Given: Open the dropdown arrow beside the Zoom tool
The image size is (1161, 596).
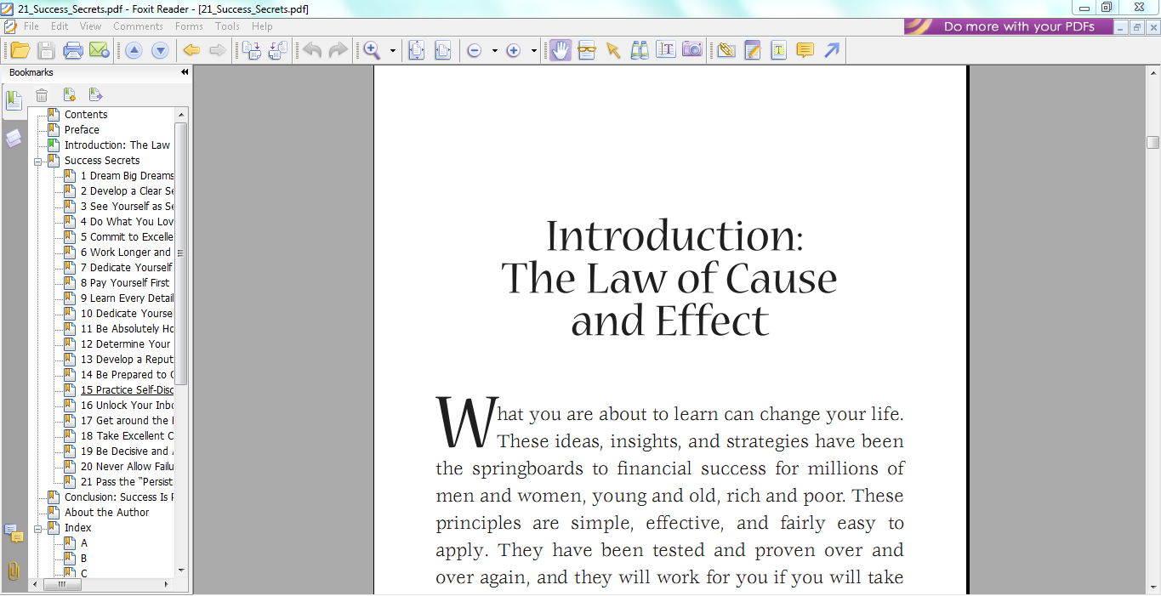Looking at the screenshot, I should (392, 51).
